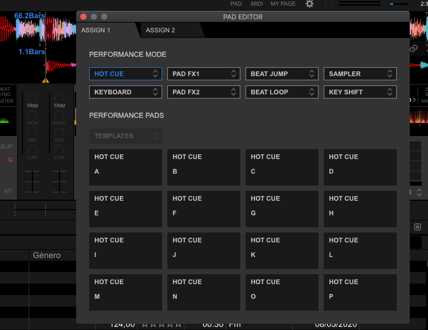
Task: Click the right channel LOW EQ knob
Action: [59, 149]
